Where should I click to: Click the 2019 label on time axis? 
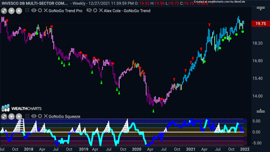(84, 149)
